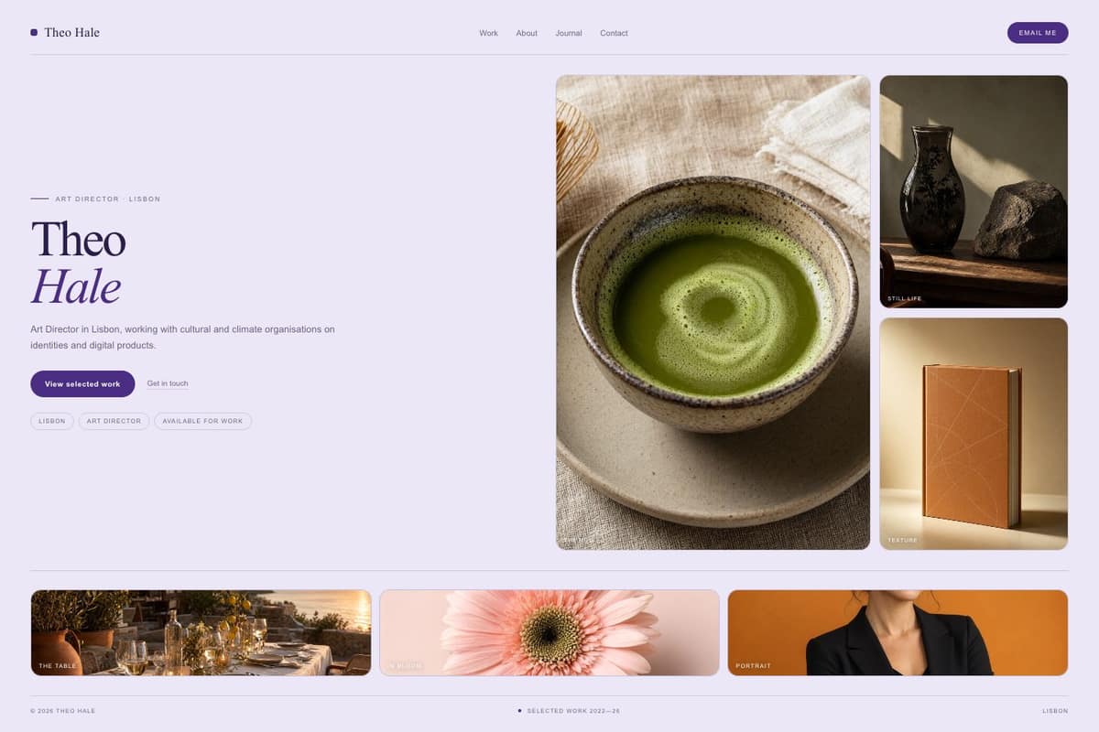This screenshot has height=732, width=1099.
Task: Open the Portrait thumbnail
Action: pos(898,632)
